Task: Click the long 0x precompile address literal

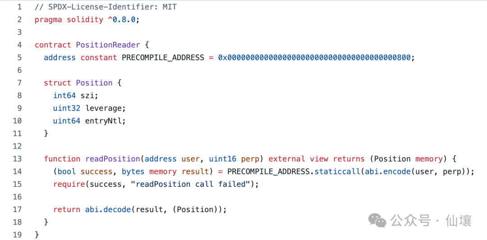Action: tap(316, 58)
